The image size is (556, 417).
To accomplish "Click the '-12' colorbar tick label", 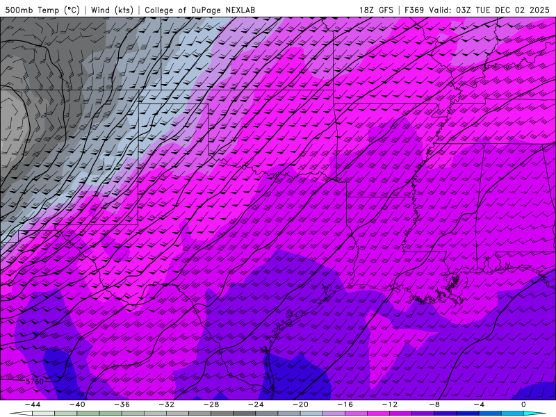I will pyautogui.click(x=390, y=404).
